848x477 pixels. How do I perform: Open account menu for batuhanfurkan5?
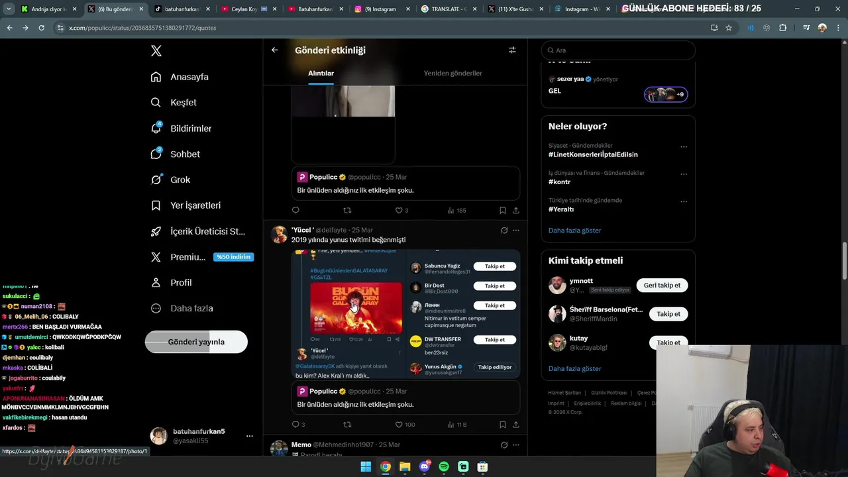[x=250, y=436]
